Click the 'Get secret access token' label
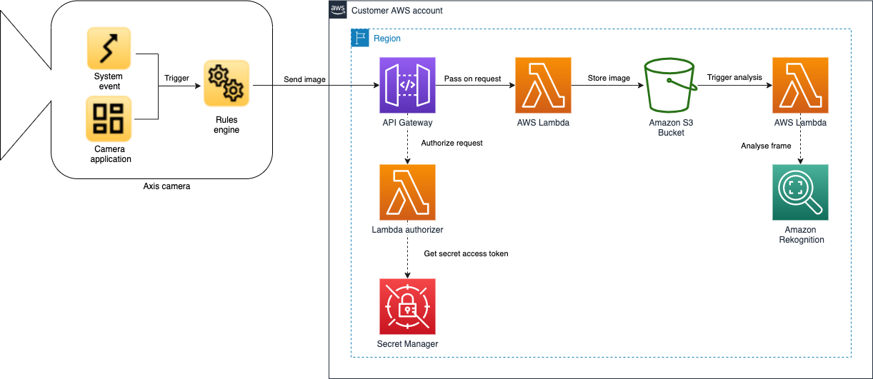The height and width of the screenshot is (379, 873). [x=465, y=253]
